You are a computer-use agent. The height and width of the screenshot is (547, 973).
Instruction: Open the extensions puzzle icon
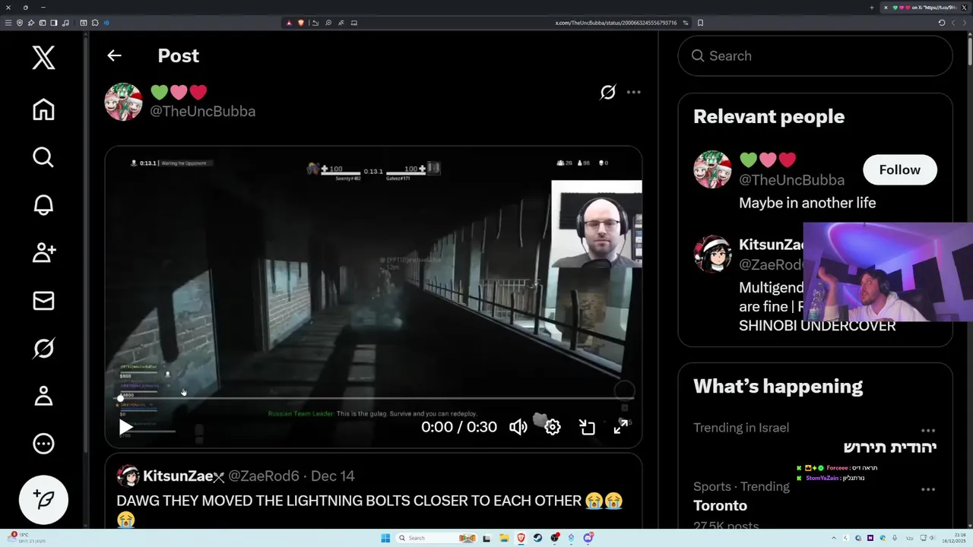coord(95,23)
